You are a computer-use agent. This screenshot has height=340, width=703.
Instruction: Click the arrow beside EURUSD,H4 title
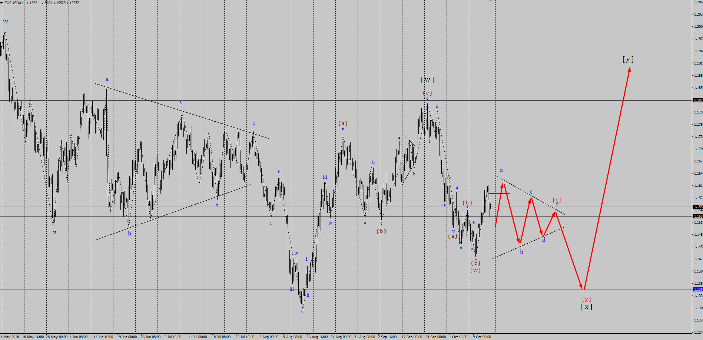2,3
